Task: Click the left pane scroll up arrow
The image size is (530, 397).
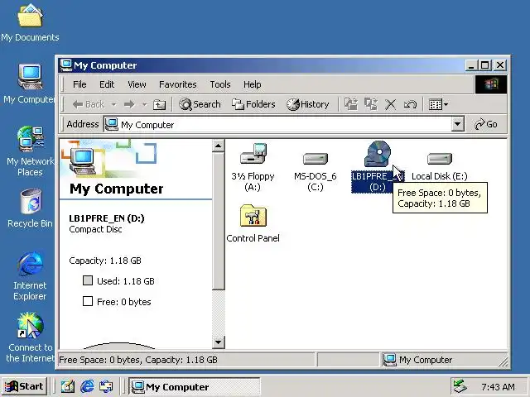Action: (x=218, y=146)
